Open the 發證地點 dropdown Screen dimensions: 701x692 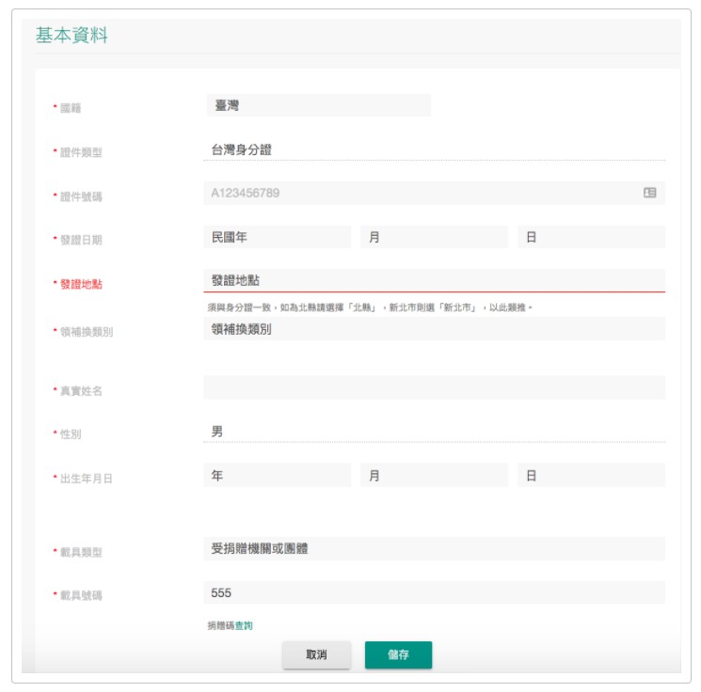point(434,280)
